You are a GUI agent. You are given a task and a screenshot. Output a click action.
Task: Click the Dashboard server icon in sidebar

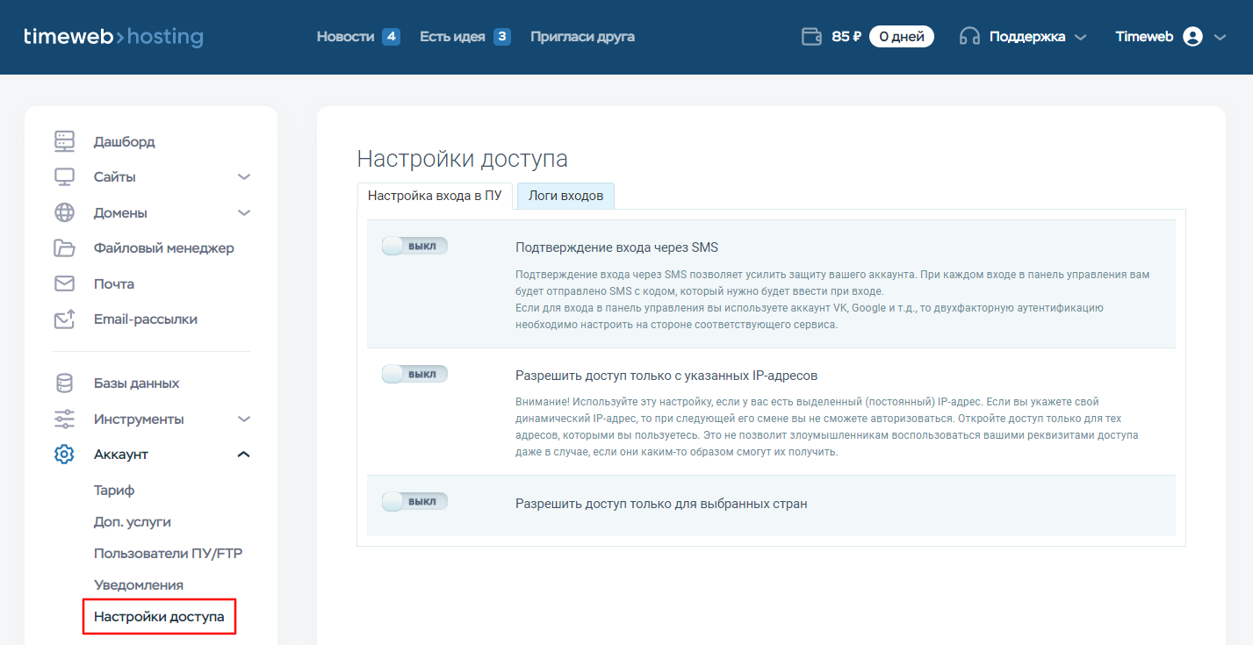(64, 141)
